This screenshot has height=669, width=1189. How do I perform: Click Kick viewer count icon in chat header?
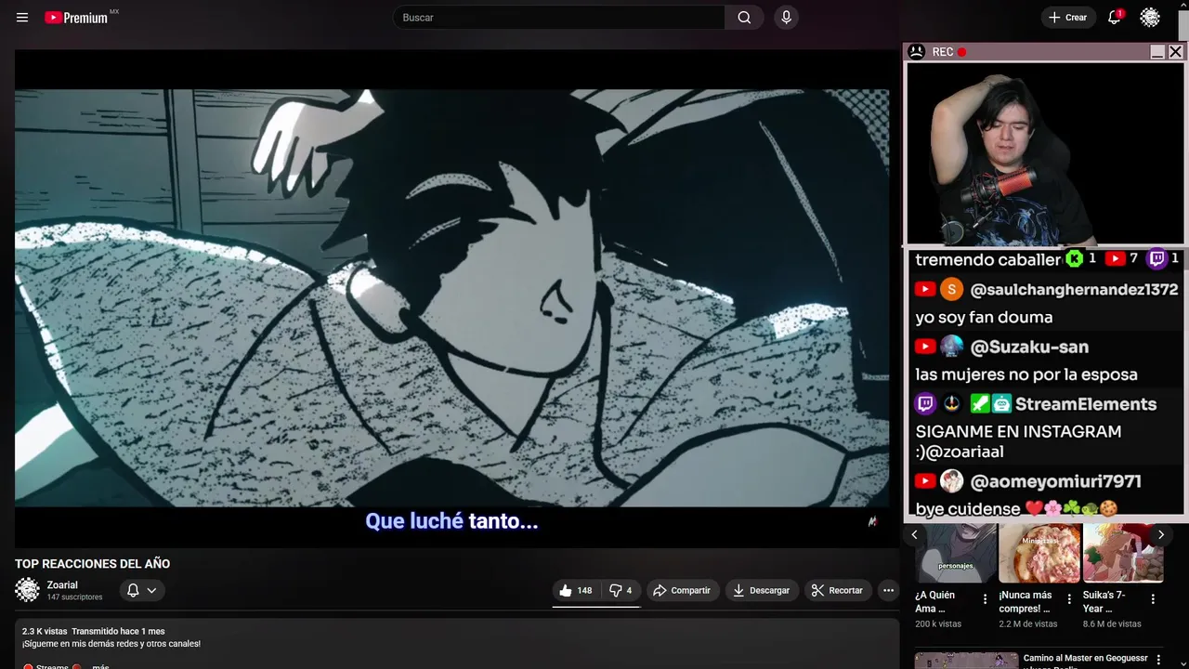coord(1075,259)
